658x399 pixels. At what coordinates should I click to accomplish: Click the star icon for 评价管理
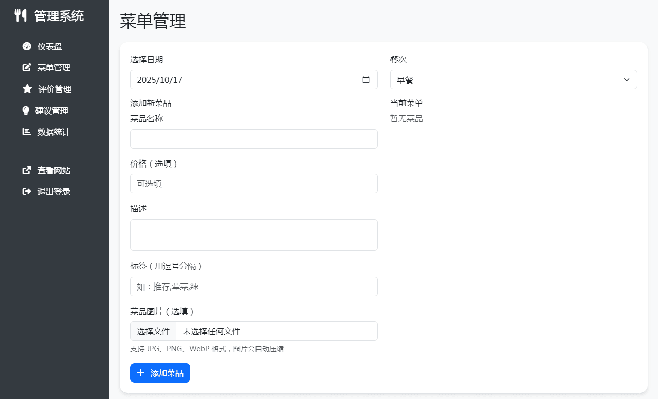pyautogui.click(x=27, y=89)
